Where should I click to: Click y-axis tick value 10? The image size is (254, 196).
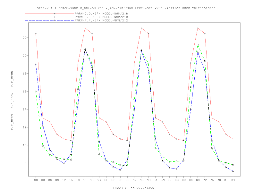[24, 145]
